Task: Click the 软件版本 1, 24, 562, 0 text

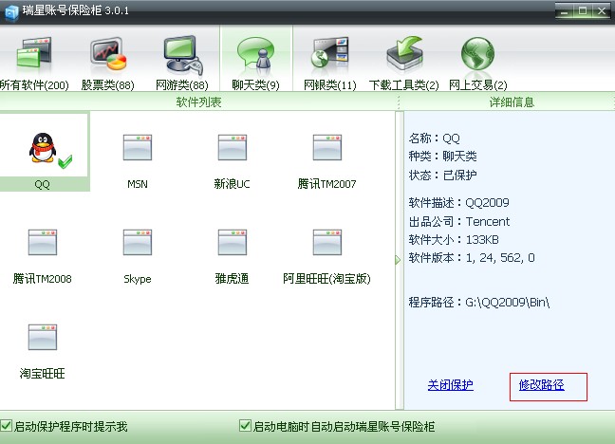Action: (x=472, y=258)
